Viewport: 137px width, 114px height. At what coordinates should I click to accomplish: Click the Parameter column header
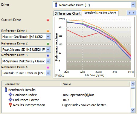31,84
